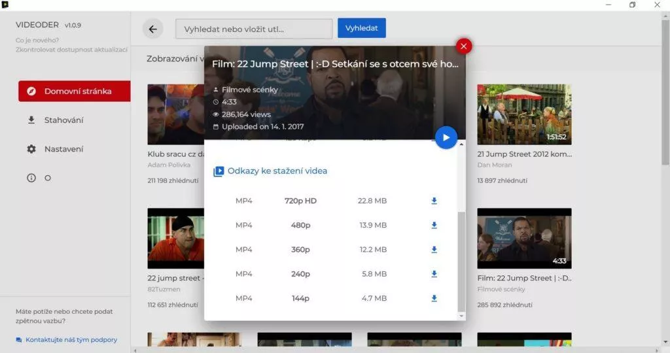Click the VIDEODER app title
The width and height of the screenshot is (670, 353).
(37, 25)
